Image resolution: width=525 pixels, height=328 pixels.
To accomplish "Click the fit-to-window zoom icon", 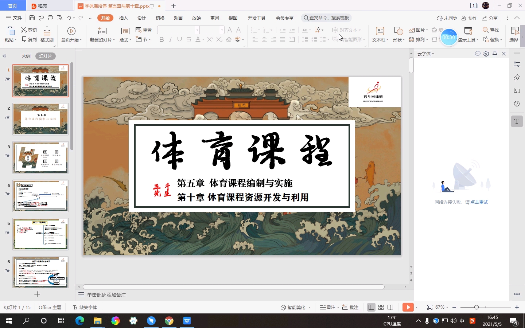I will pyautogui.click(x=430, y=307).
